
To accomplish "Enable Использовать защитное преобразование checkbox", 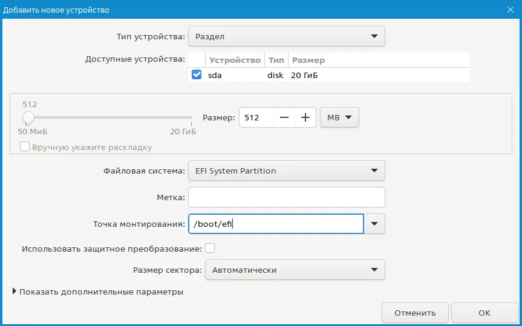I will tap(210, 248).
